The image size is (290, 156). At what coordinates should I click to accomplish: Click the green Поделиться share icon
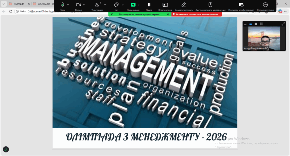[x=133, y=5]
